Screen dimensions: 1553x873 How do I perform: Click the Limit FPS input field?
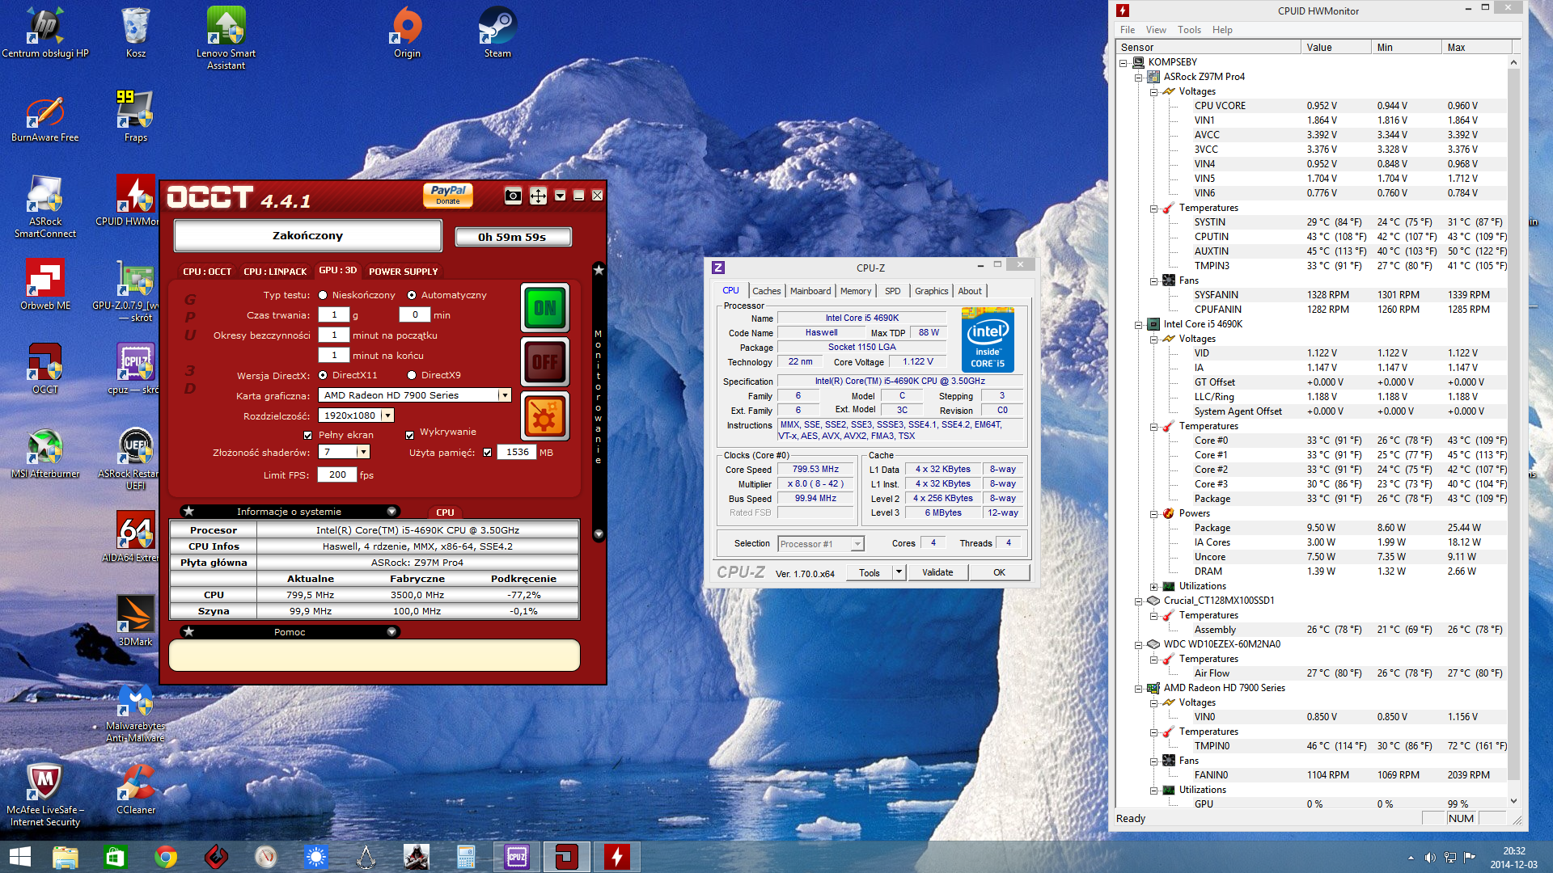pyautogui.click(x=336, y=474)
